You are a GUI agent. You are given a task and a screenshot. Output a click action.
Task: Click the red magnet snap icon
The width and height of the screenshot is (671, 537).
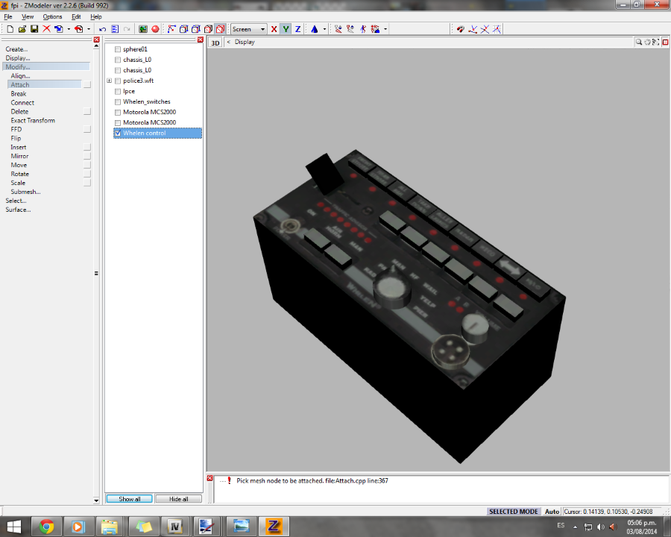[460, 29]
